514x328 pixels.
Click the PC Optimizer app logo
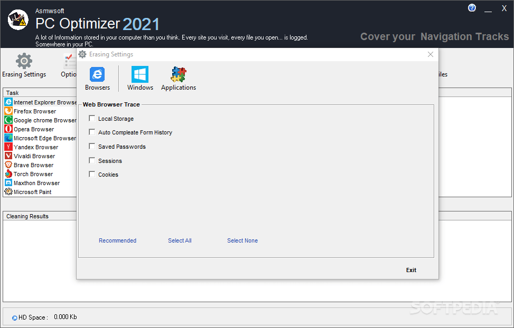click(18, 20)
